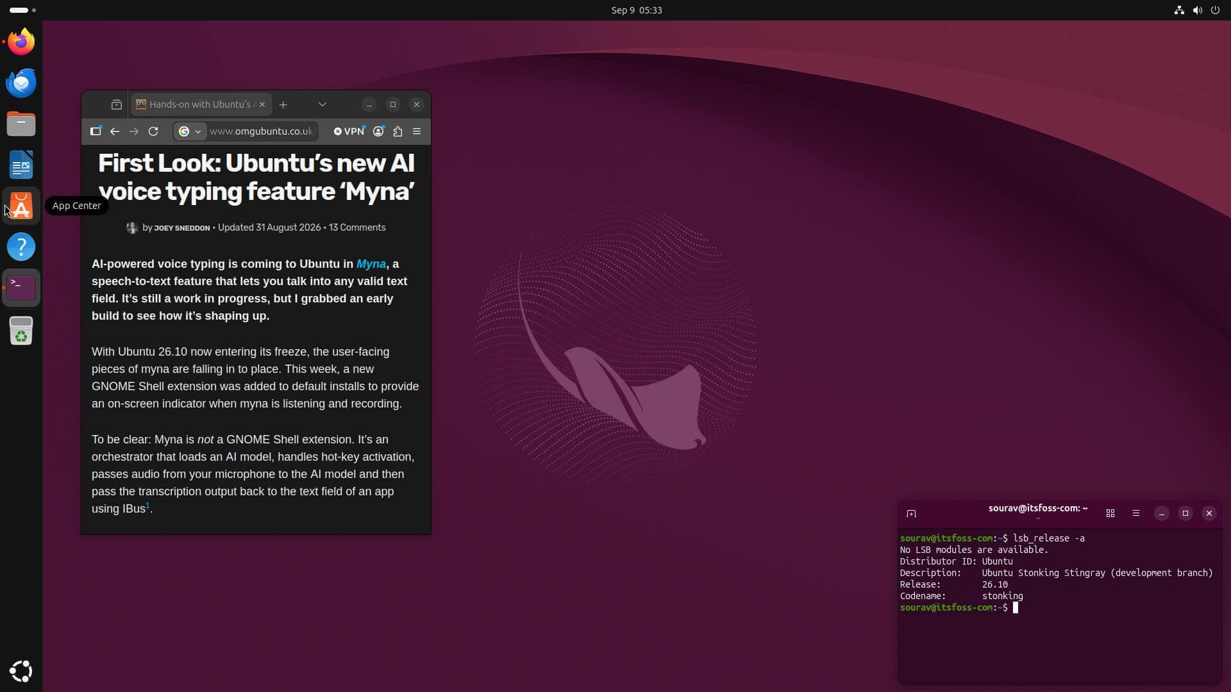
Task: Toggle the browser sidebar panel icon
Action: (x=96, y=131)
